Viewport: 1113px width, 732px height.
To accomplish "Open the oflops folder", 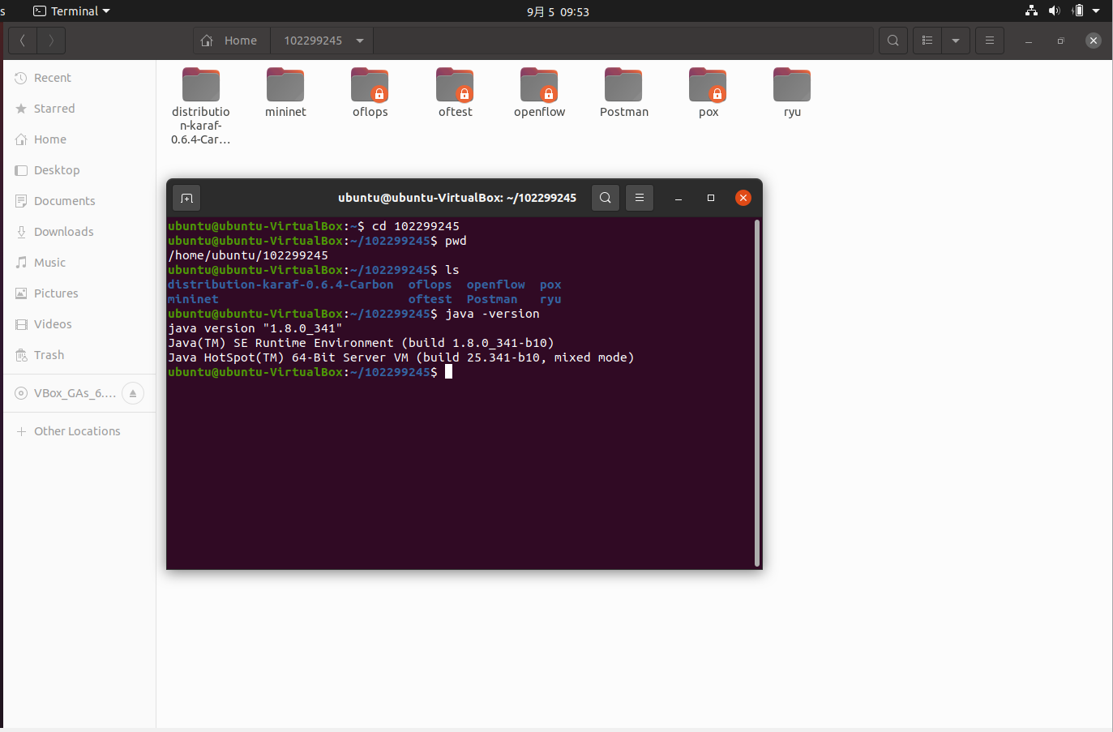I will [370, 92].
